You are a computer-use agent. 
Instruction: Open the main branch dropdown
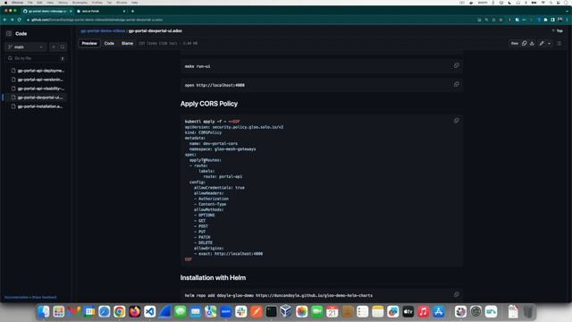click(26, 47)
